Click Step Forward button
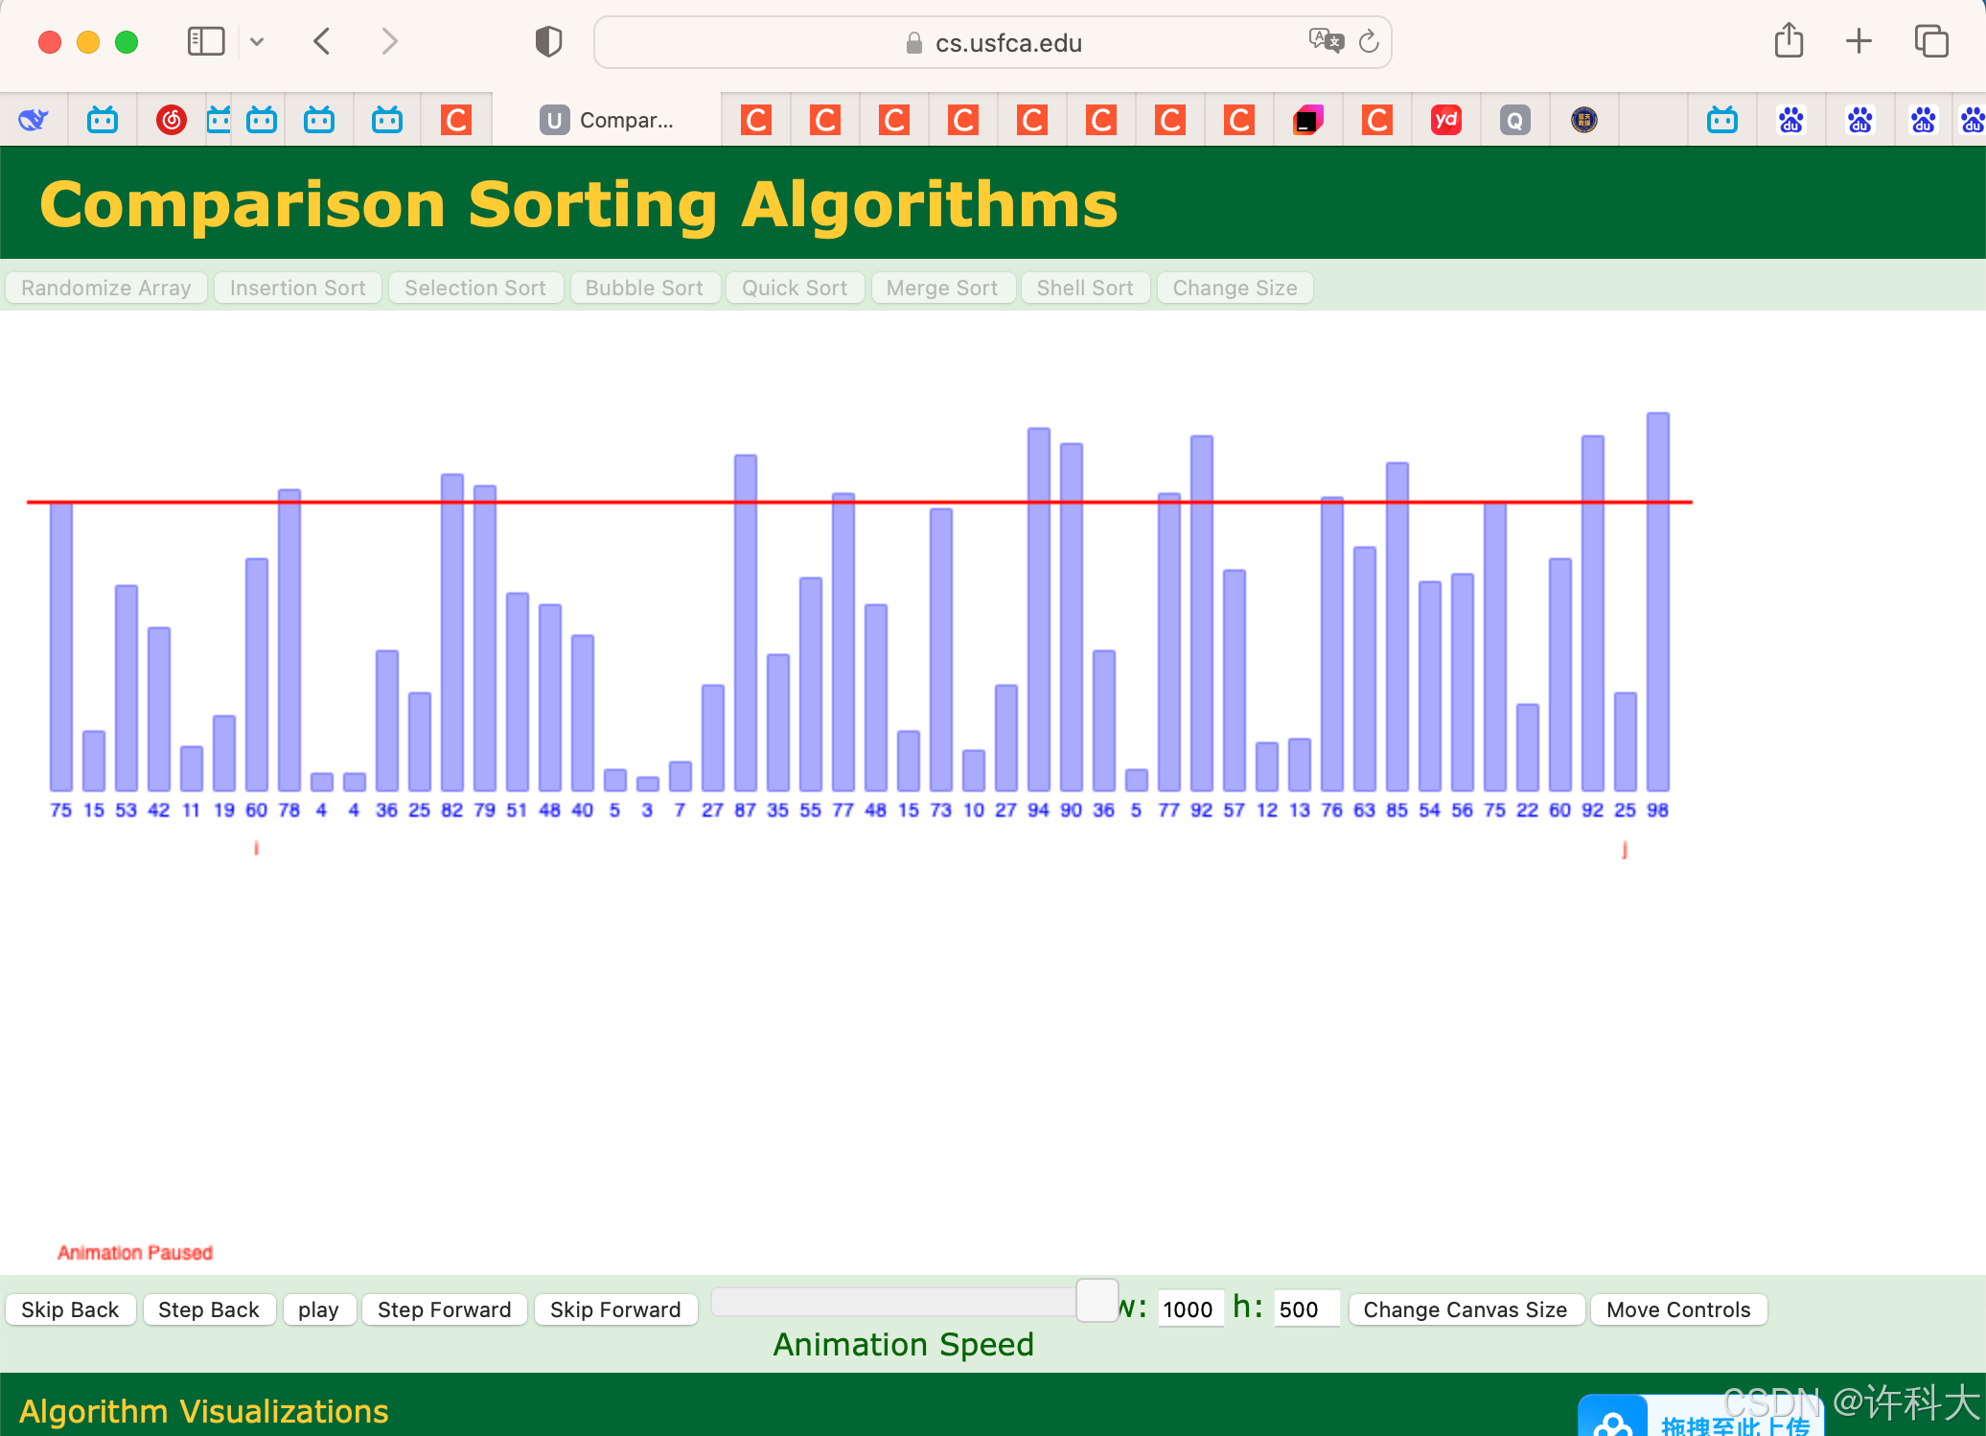Image resolution: width=1986 pixels, height=1436 pixels. tap(444, 1309)
